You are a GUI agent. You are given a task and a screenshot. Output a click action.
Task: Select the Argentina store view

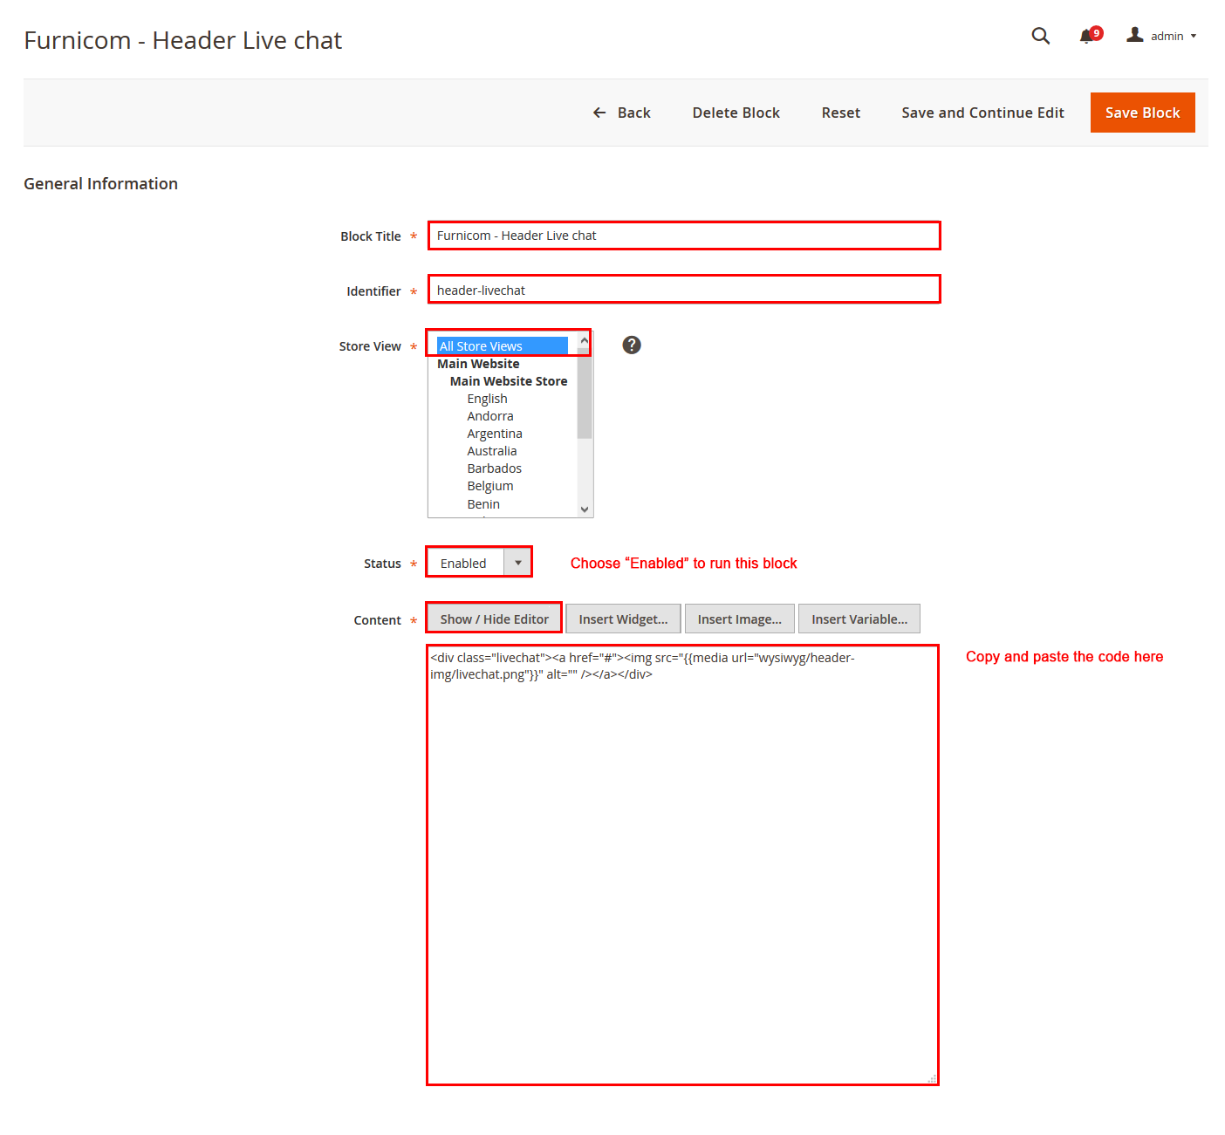pos(495,434)
